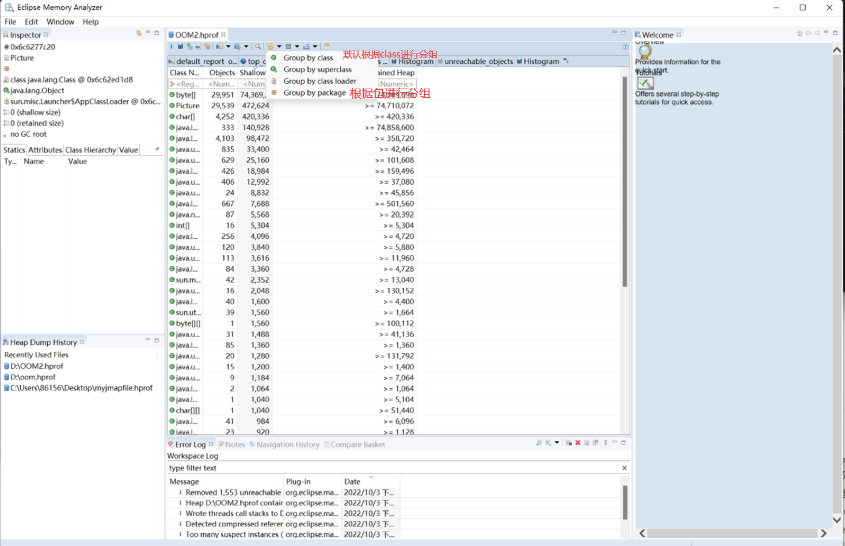Click the Export toolbar icon
Image resolution: width=845 pixels, height=546 pixels.
click(306, 47)
